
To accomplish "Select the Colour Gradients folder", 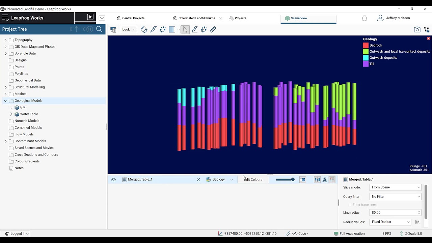I will pos(27,161).
